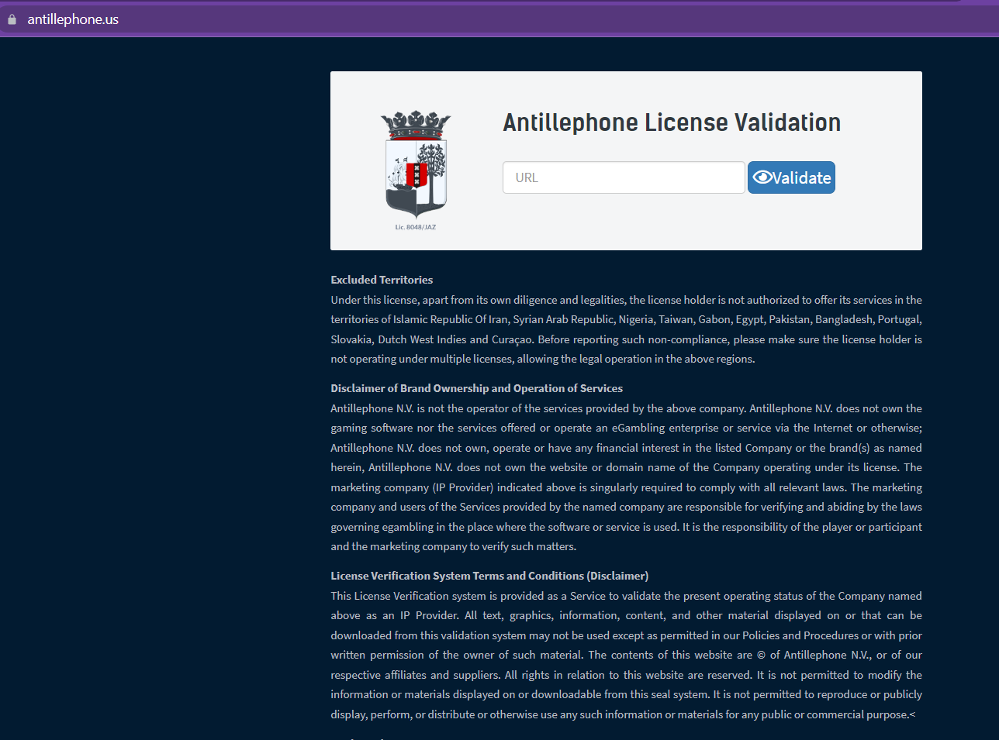This screenshot has width=999, height=740.
Task: Click the line starting 'Antillephone N.V. is not the operator'
Action: 627,408
